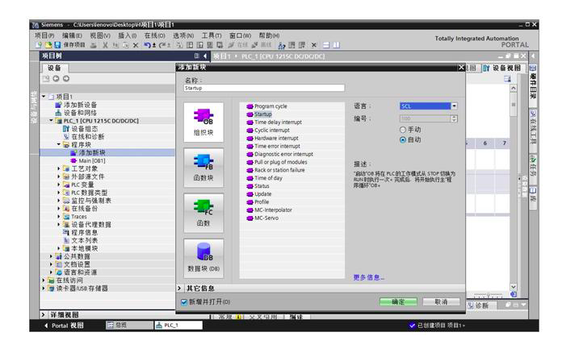Screen dimensions: 566x353
Task: Select 在线和诊断 in project tree
Action: (84, 136)
